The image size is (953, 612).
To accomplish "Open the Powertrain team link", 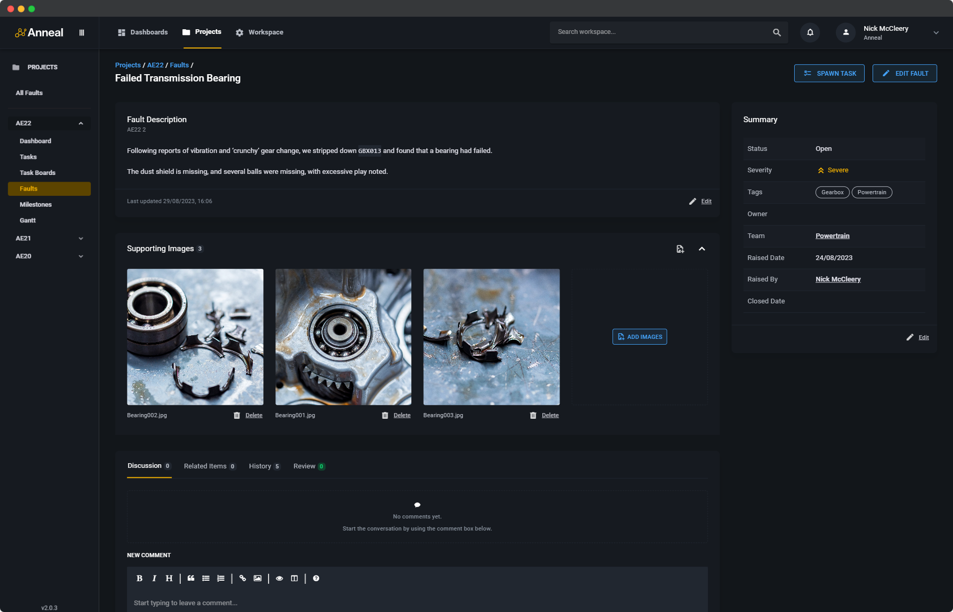I will pyautogui.click(x=832, y=236).
